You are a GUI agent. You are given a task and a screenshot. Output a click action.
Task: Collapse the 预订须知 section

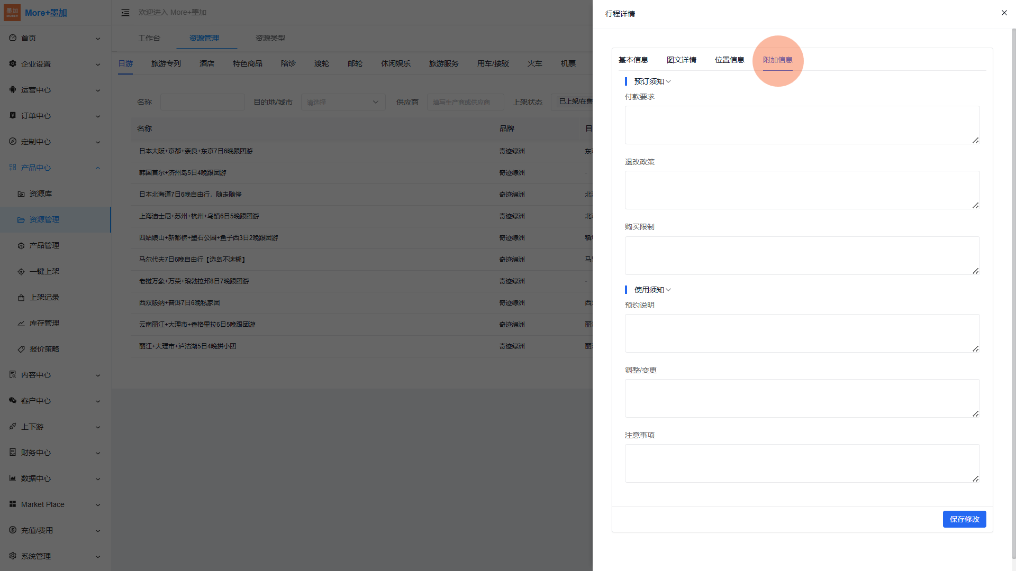668,81
